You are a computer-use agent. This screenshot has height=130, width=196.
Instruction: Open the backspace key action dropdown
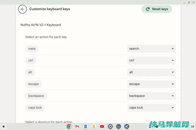[x=151, y=96]
